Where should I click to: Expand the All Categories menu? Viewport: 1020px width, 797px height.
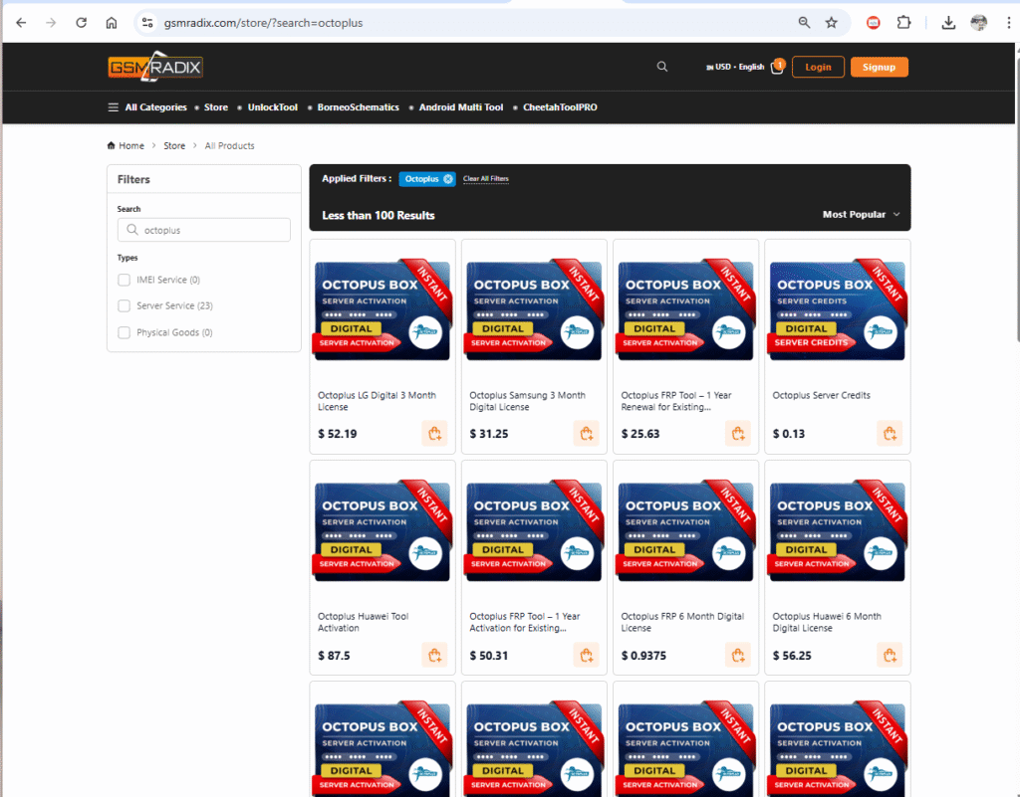pyautogui.click(x=147, y=107)
